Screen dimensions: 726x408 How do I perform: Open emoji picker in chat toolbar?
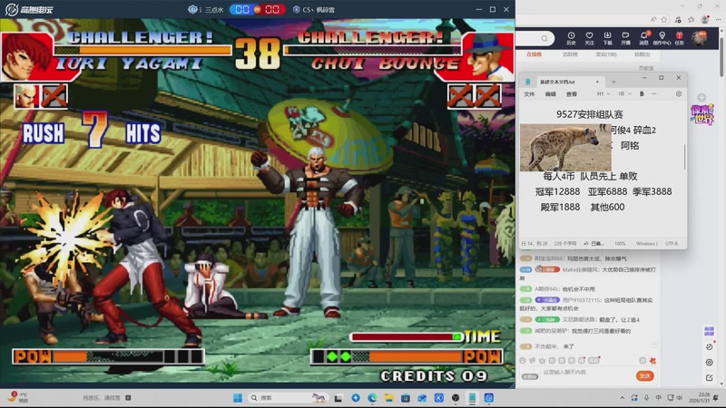(x=523, y=360)
